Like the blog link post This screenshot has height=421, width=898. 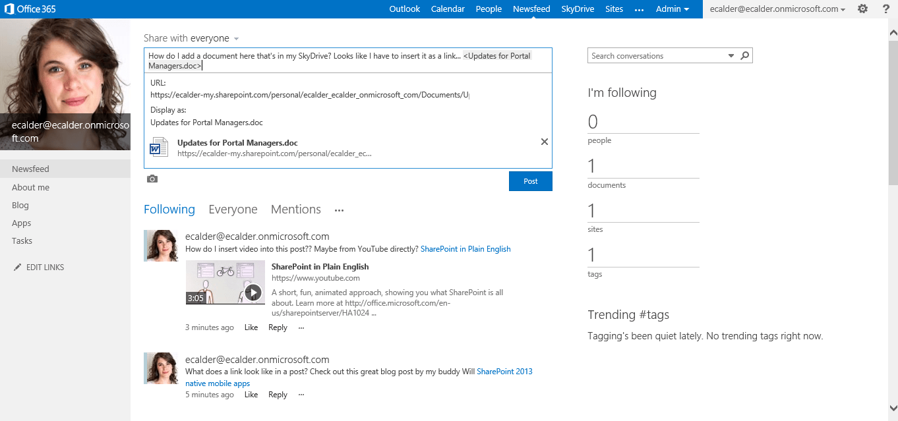click(251, 395)
